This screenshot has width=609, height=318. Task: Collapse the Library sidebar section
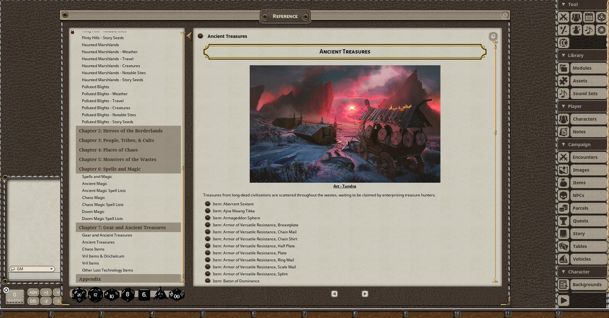pyautogui.click(x=564, y=55)
